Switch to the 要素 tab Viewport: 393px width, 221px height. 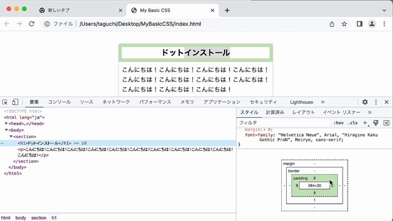(34, 102)
